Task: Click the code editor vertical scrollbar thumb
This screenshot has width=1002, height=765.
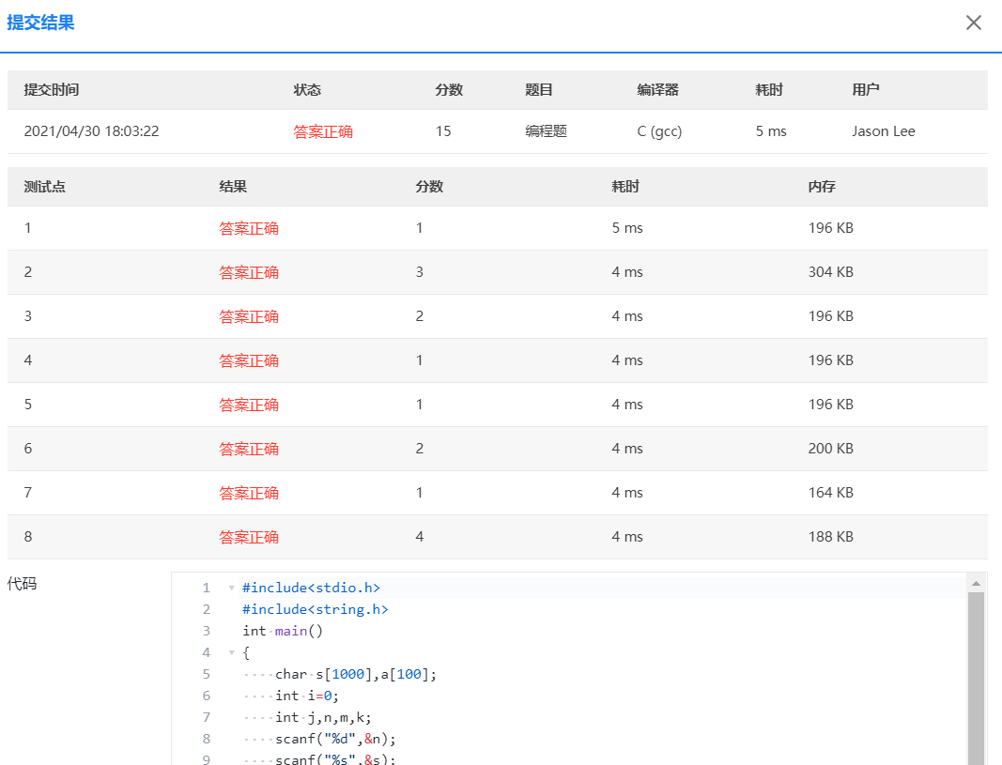Action: tap(976, 676)
